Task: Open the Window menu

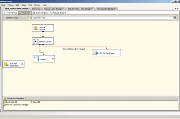Action: point(37,5)
